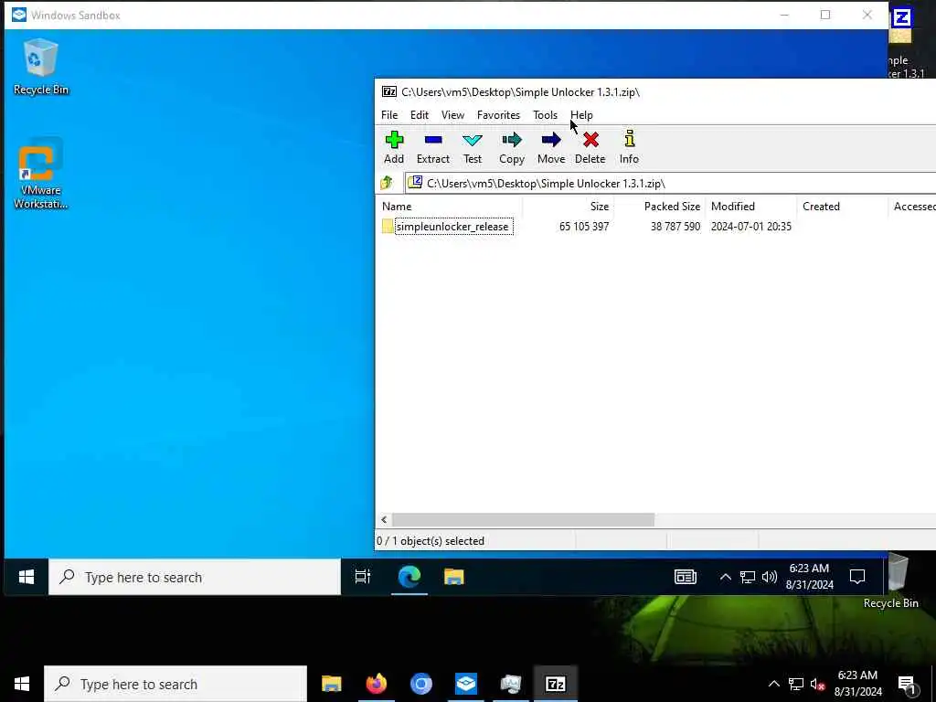Image resolution: width=936 pixels, height=702 pixels.
Task: Click the sandbox network tray icon
Action: [748, 577]
